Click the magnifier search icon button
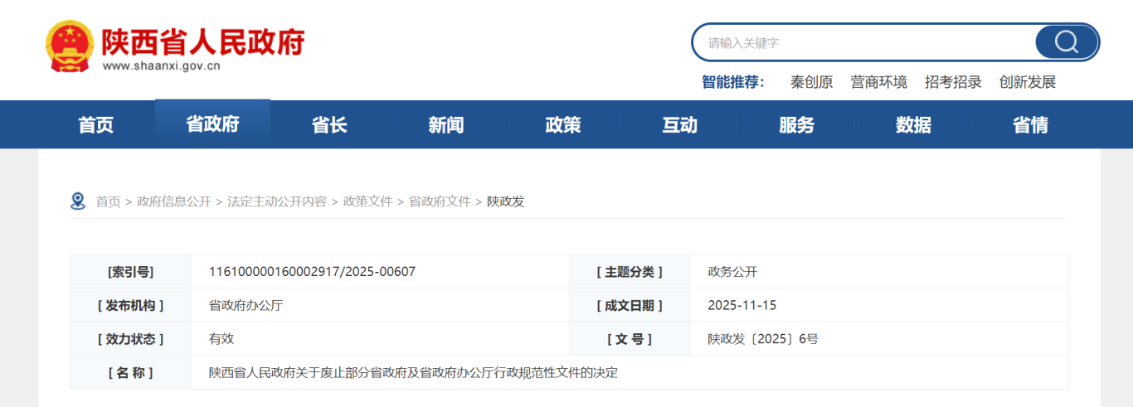 pos(1066,42)
